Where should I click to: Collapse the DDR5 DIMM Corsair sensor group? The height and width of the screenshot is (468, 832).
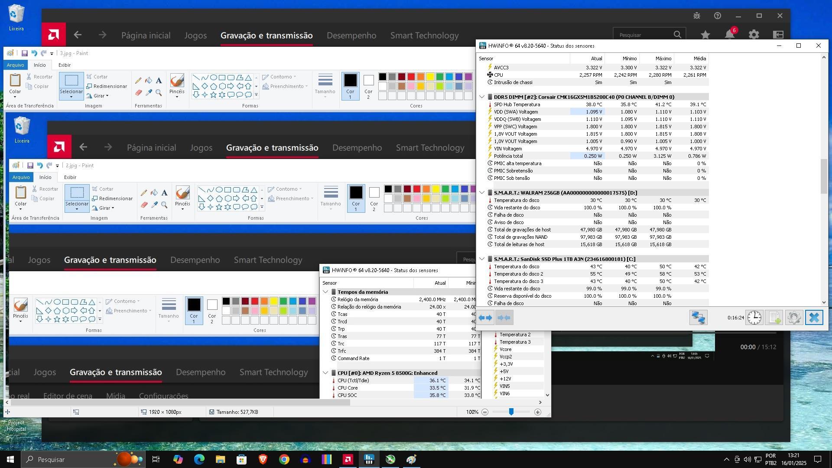pyautogui.click(x=482, y=97)
